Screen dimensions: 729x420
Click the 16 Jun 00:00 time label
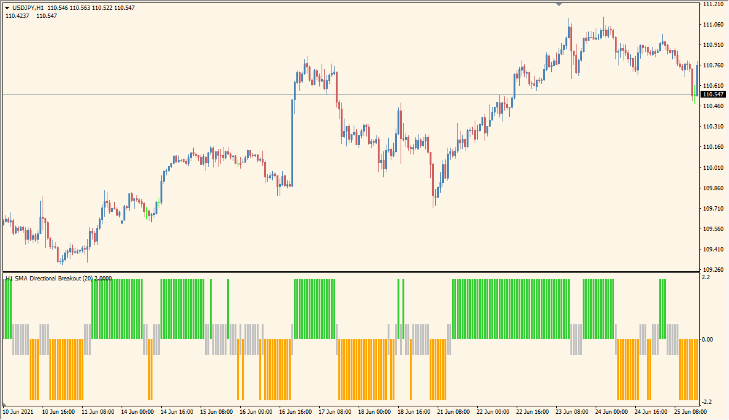click(x=256, y=411)
